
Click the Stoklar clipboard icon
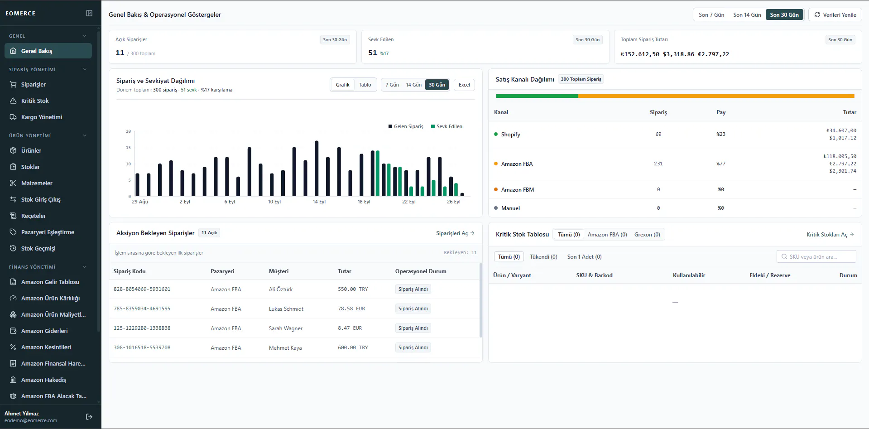click(x=13, y=167)
